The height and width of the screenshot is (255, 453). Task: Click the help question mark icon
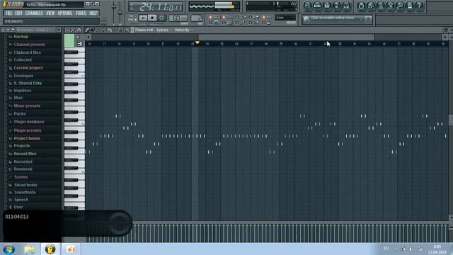tap(419, 6)
